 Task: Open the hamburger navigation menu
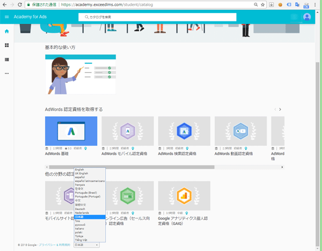point(6,17)
